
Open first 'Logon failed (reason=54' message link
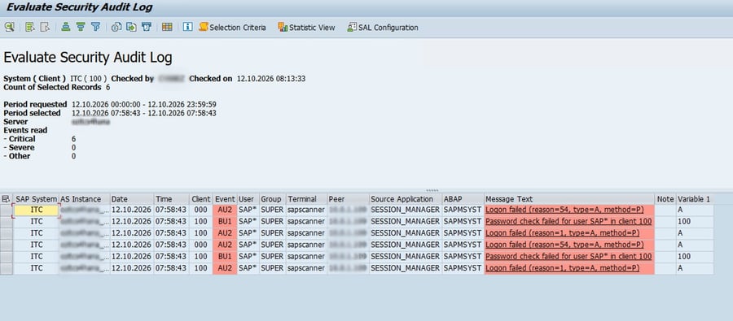point(564,210)
